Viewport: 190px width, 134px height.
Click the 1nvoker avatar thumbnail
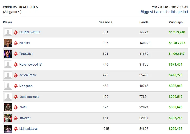[x=8, y=118]
